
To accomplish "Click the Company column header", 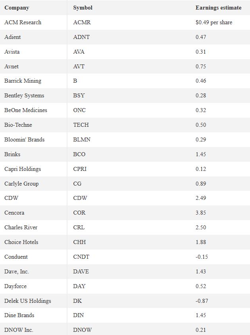I will click(x=17, y=8).
